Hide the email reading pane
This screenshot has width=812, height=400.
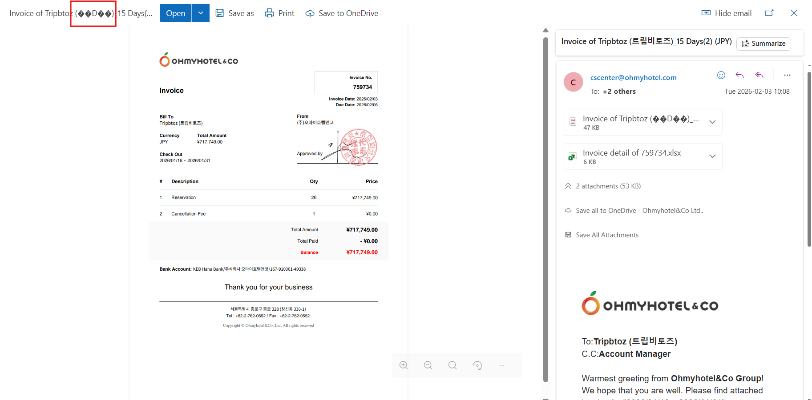pyautogui.click(x=727, y=13)
